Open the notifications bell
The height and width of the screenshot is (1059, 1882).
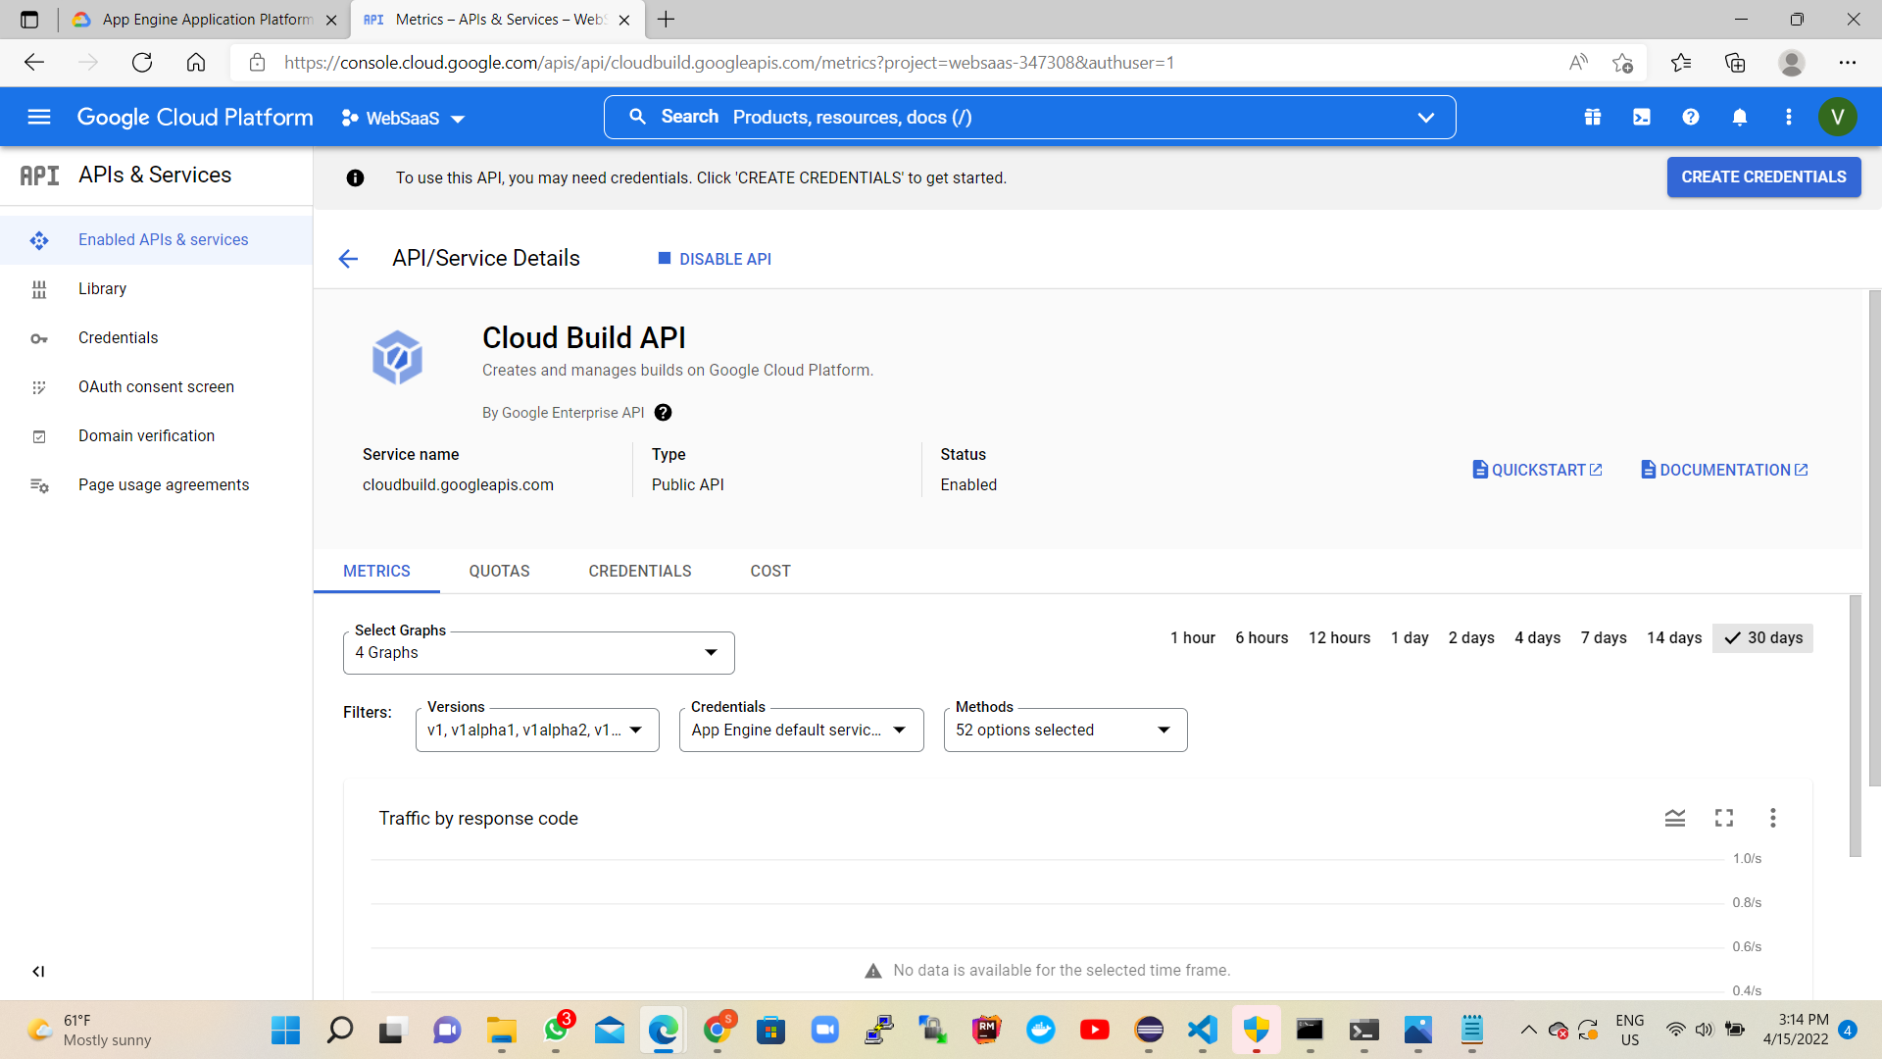[x=1740, y=117]
